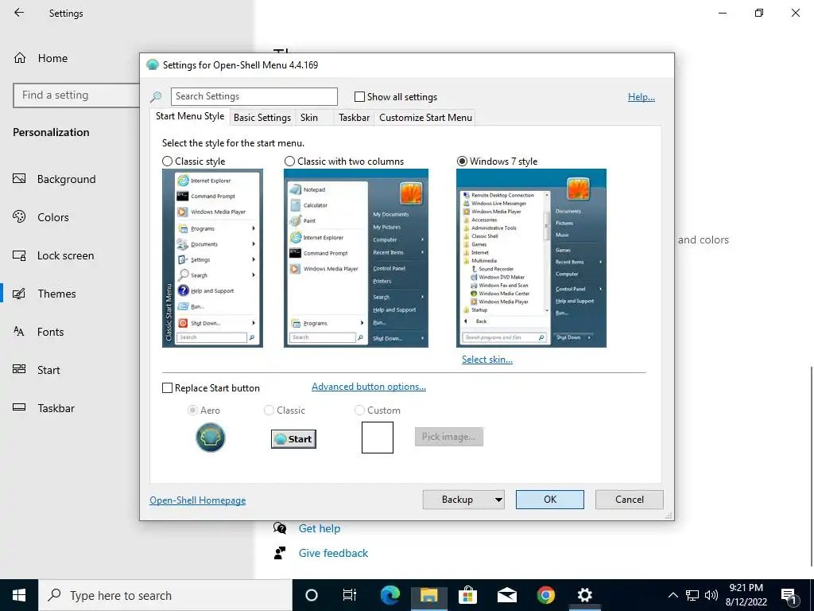This screenshot has width=814, height=611.
Task: Click the Classic style preview image
Action: pyautogui.click(x=212, y=259)
